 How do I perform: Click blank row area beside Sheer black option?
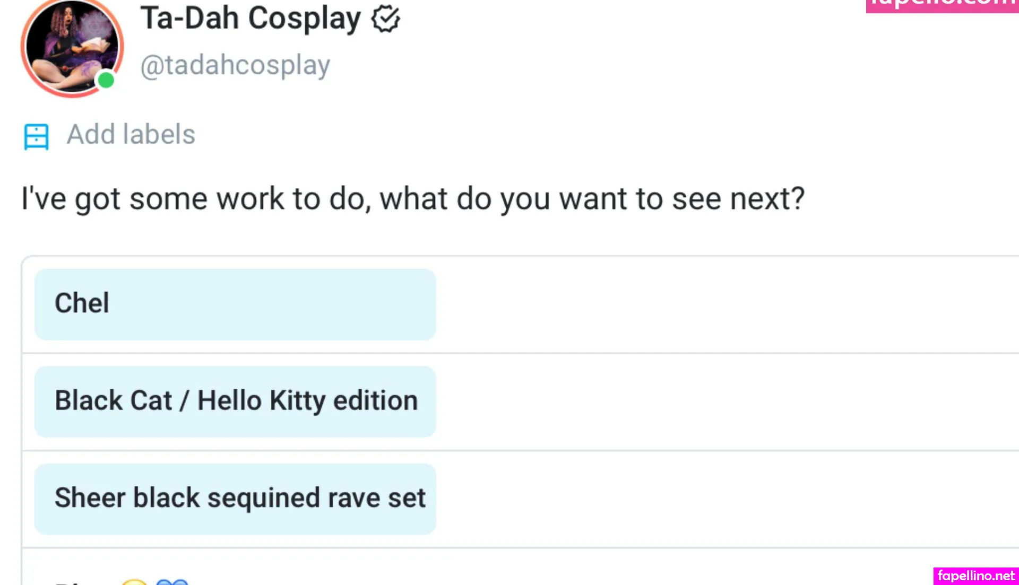(716, 499)
